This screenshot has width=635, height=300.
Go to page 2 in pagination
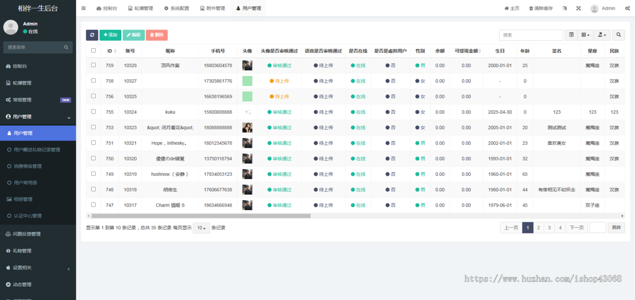538,228
